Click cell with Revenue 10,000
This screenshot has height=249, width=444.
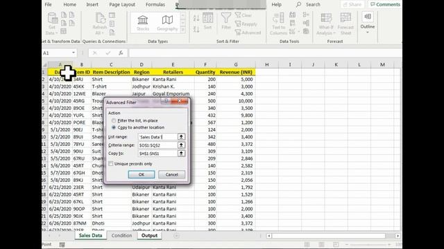236,101
